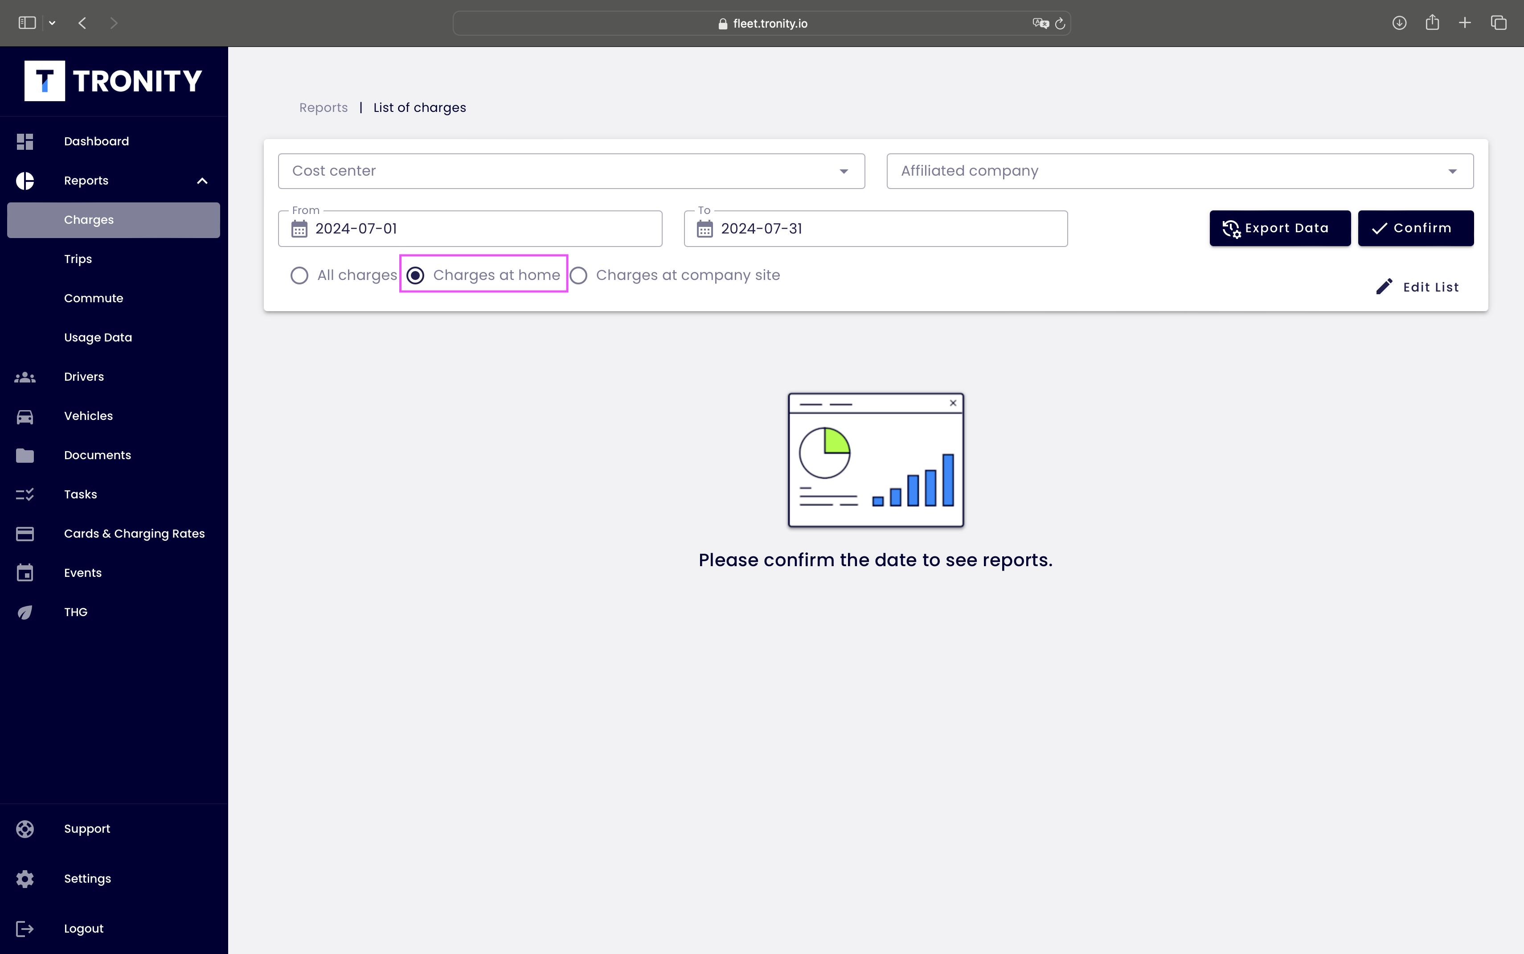Screen dimensions: 1524x954
Task: Open the From date calendar icon
Action: (x=299, y=229)
